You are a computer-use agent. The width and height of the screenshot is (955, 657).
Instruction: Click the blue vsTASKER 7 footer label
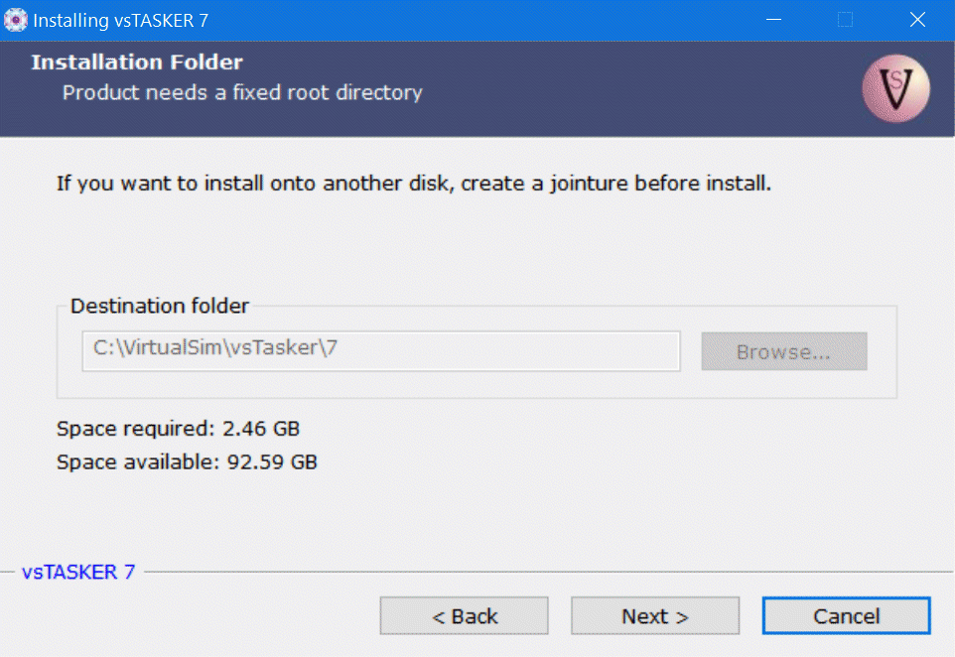click(77, 572)
